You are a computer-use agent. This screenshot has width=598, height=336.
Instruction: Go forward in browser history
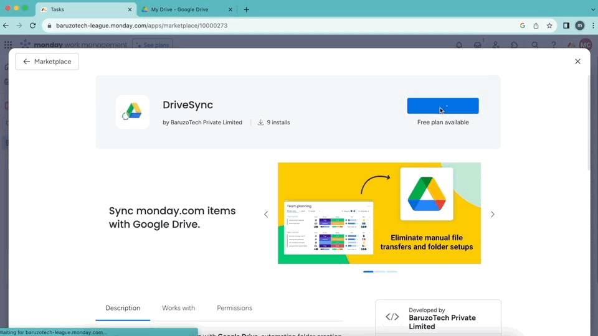click(19, 26)
